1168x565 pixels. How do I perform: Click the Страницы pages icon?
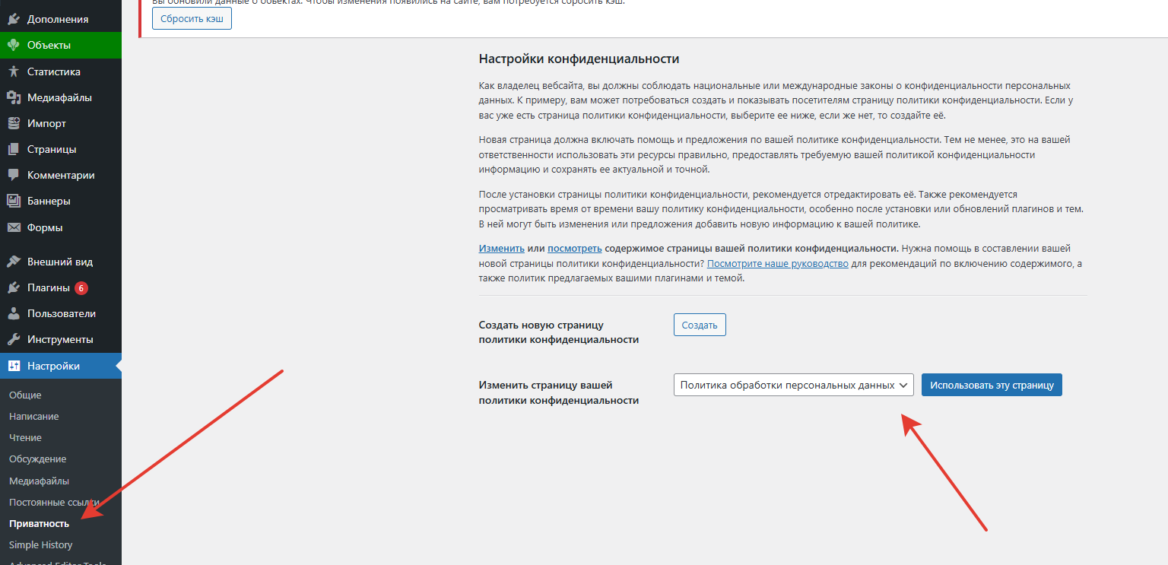14,149
